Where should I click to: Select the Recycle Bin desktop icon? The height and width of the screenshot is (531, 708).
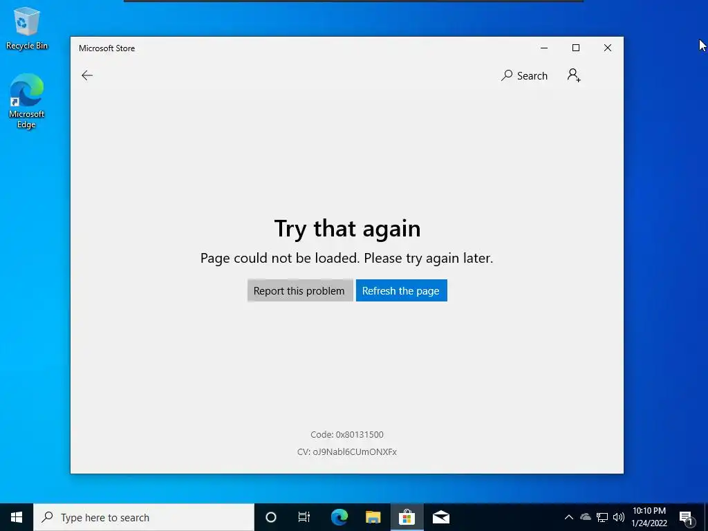click(27, 28)
